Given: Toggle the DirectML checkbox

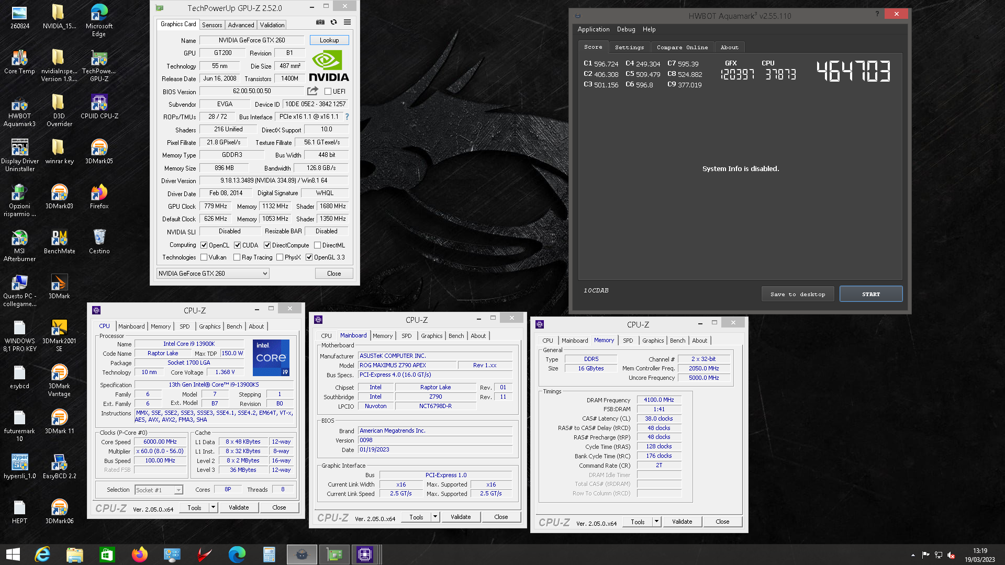Looking at the screenshot, I should 317,245.
